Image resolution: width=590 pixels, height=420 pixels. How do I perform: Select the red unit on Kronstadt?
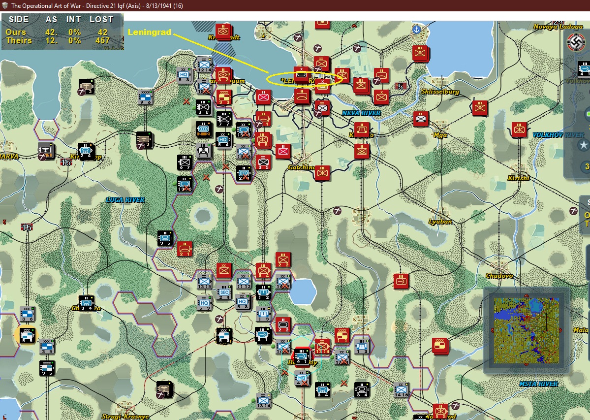(x=223, y=32)
